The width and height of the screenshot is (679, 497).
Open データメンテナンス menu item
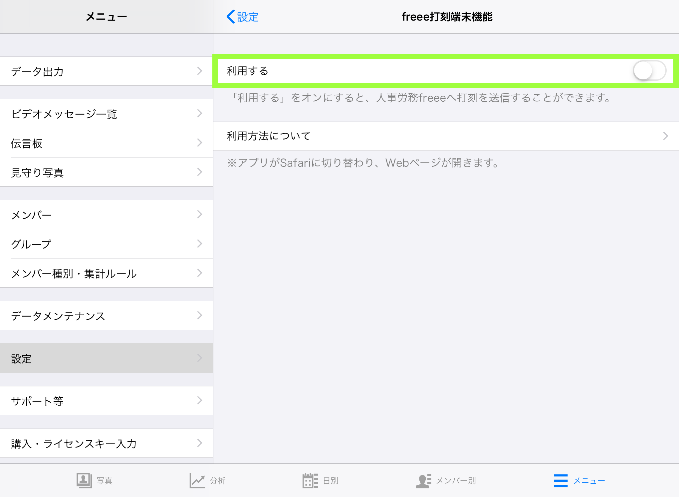coord(107,316)
